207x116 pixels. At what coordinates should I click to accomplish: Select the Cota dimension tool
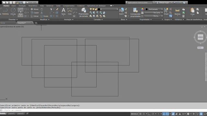point(70,12)
